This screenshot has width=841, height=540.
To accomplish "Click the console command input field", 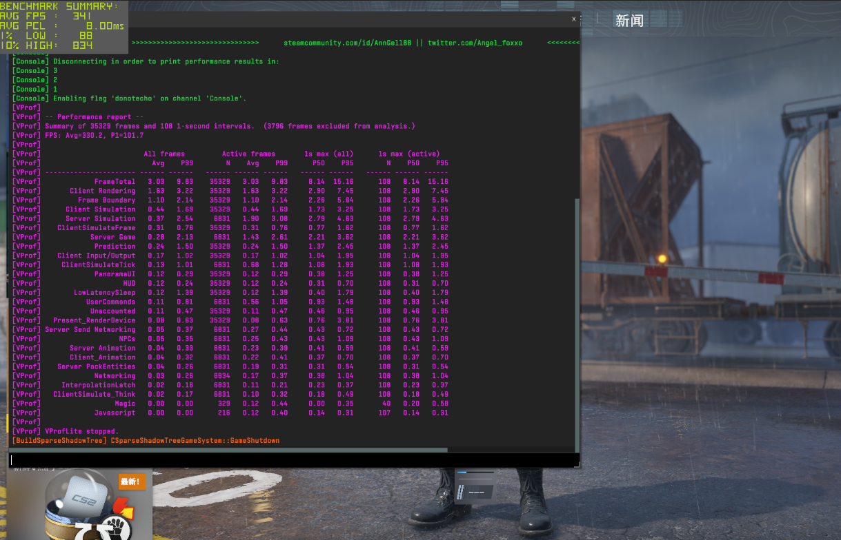I will point(293,459).
